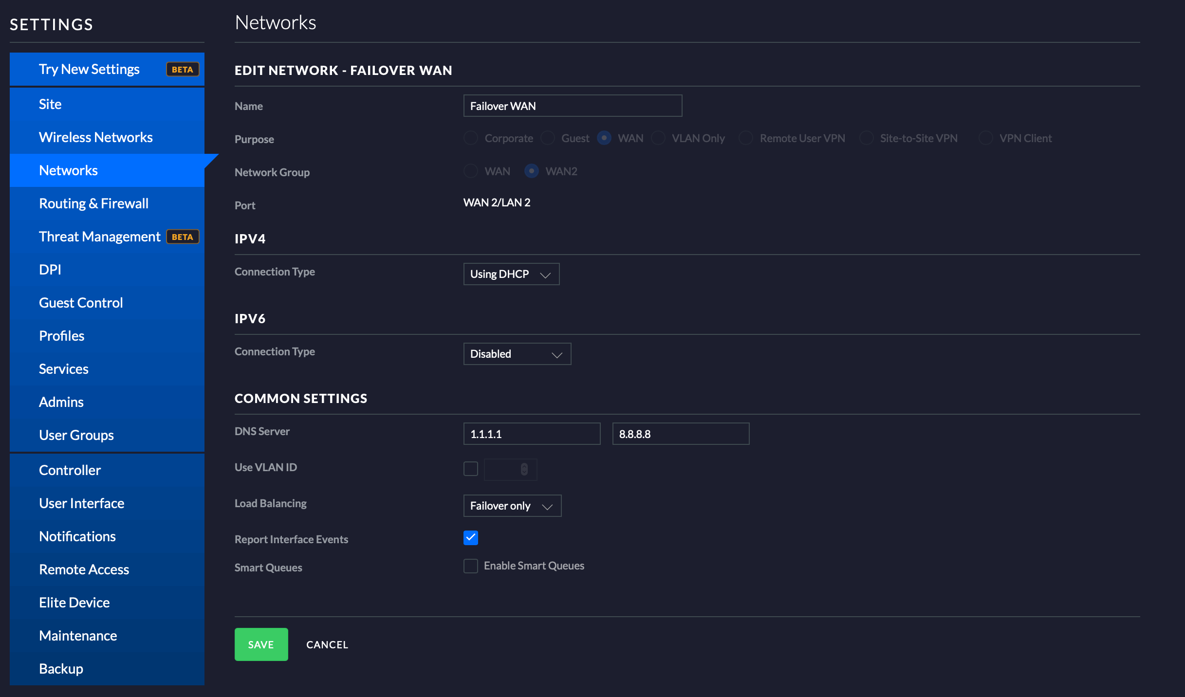1185x697 pixels.
Task: Expand the IPv6 Connection Type dropdown
Action: pyautogui.click(x=517, y=354)
